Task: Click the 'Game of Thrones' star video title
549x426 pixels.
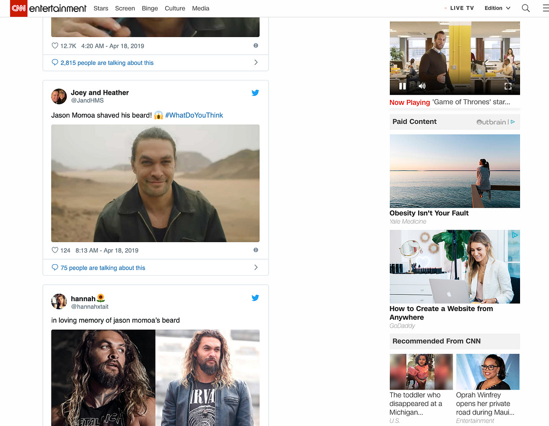Action: 471,102
